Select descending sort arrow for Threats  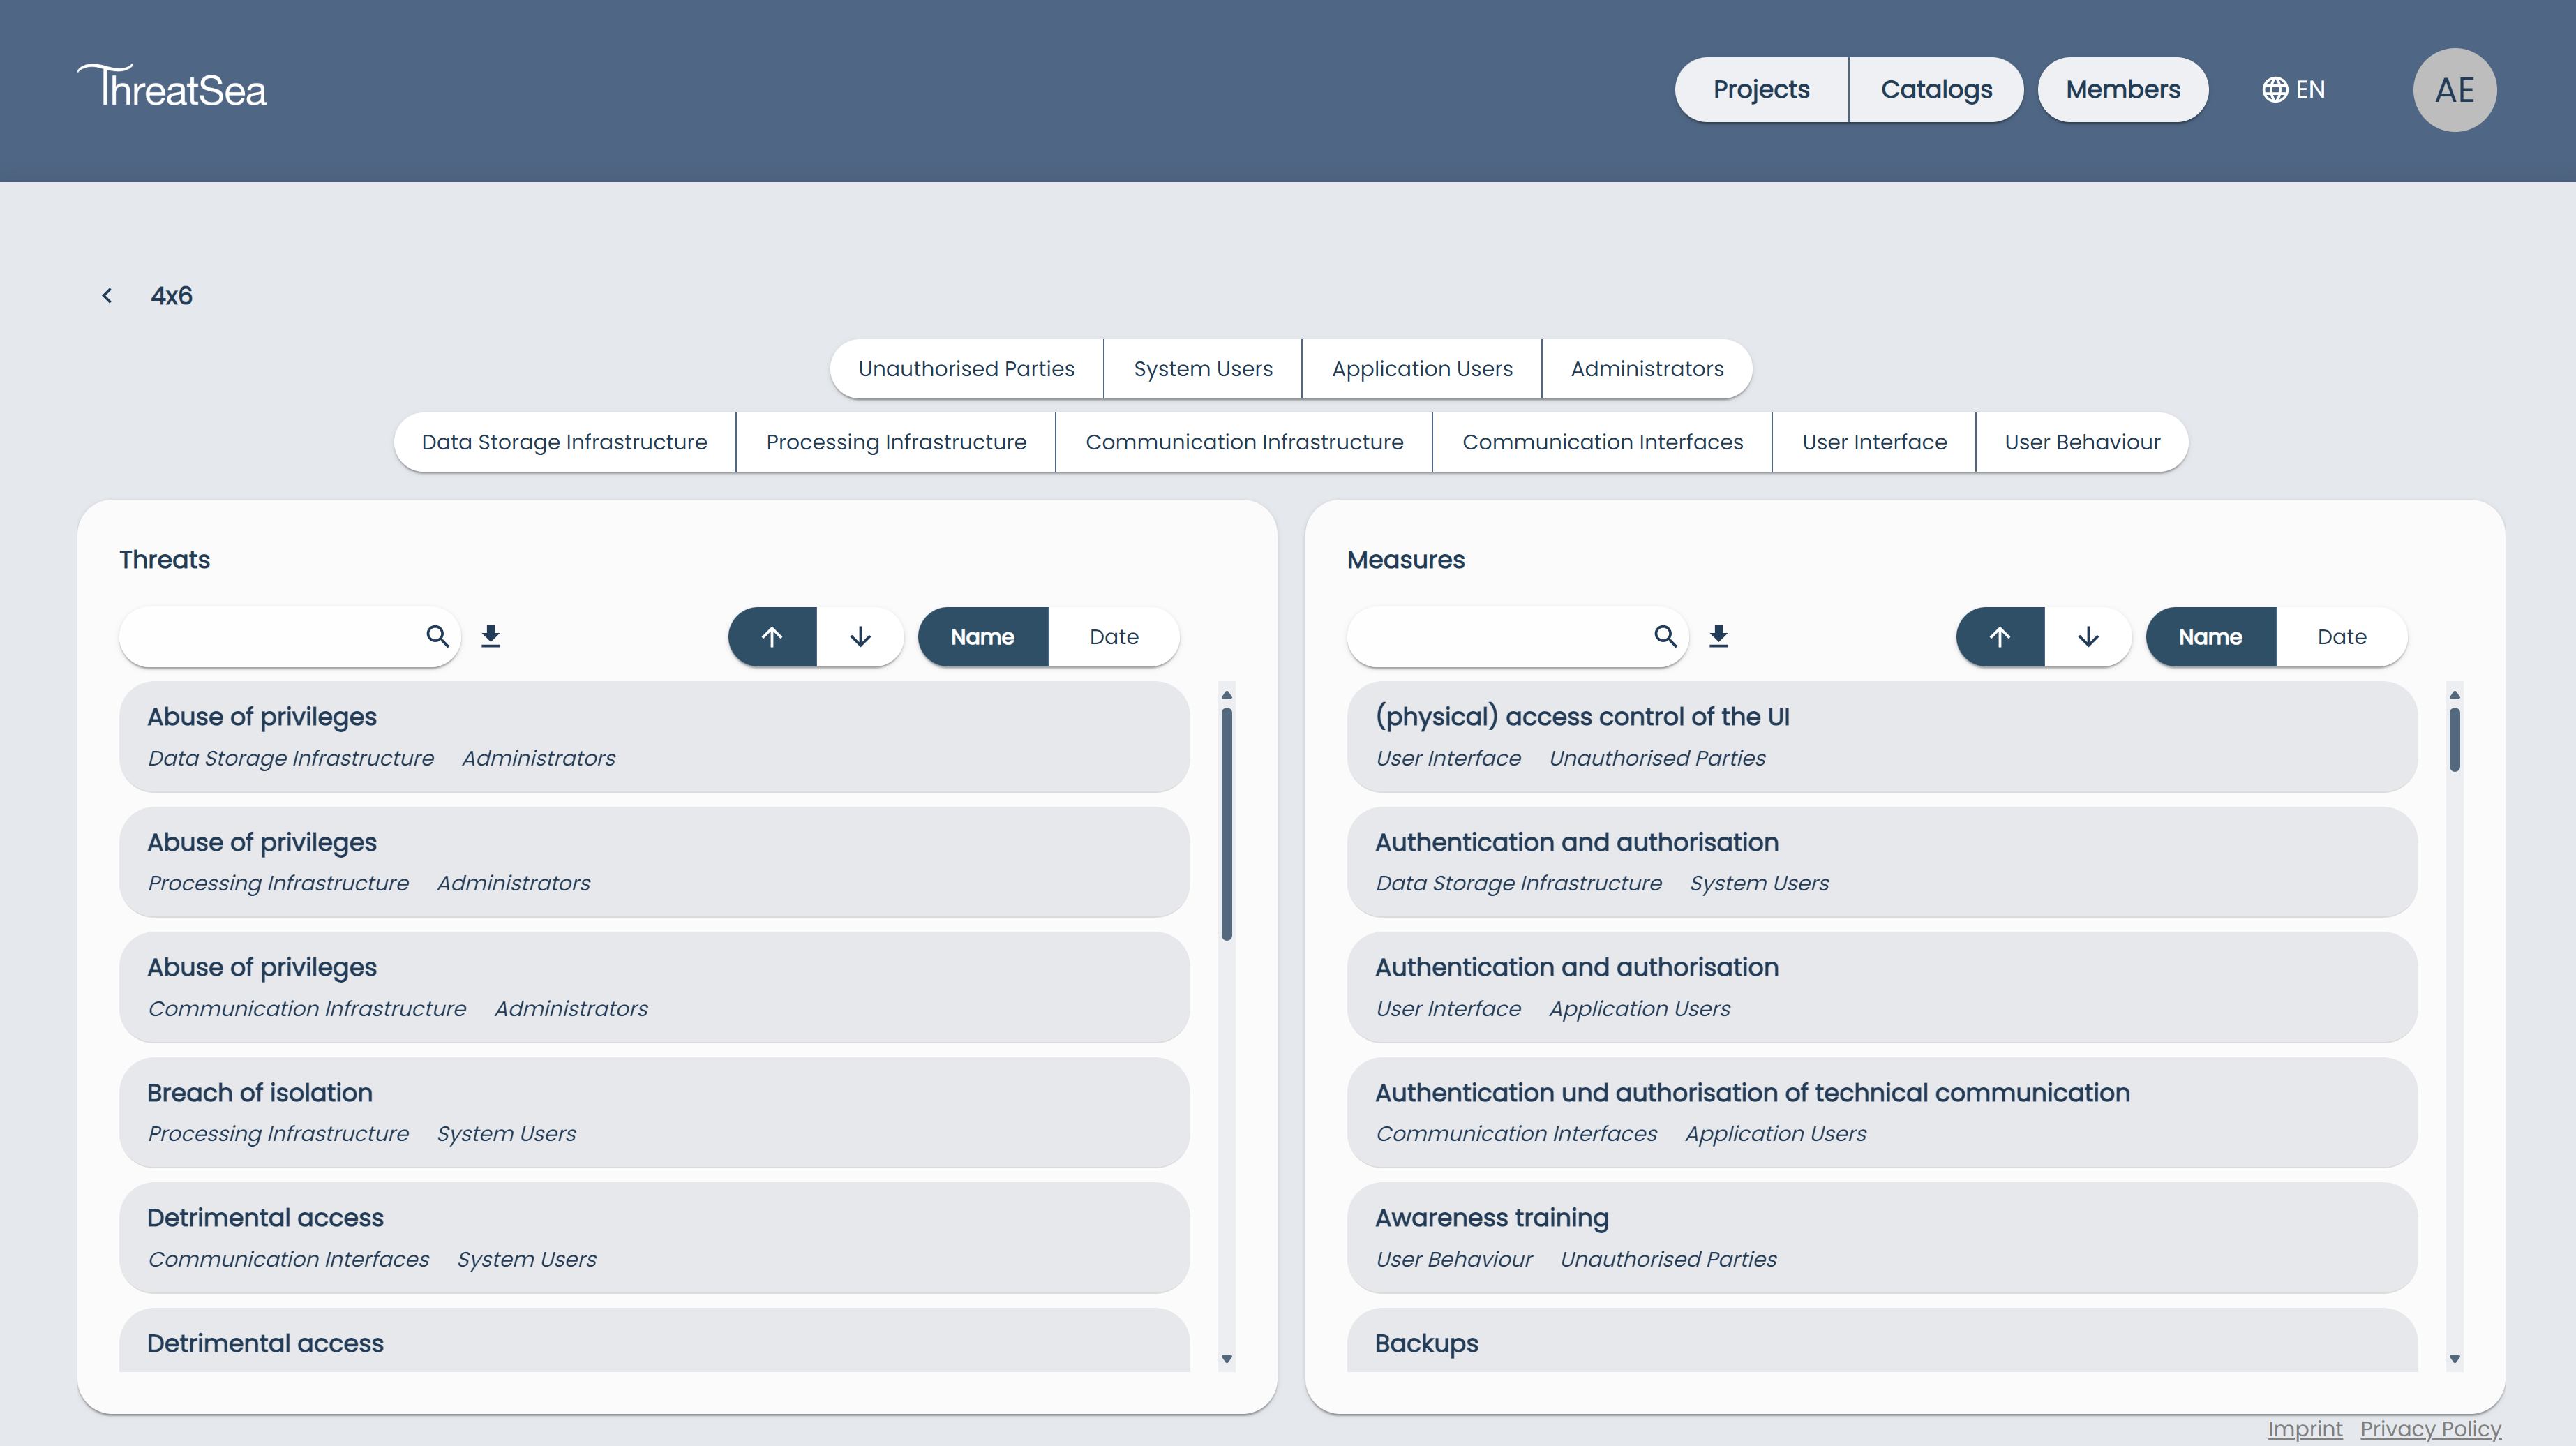coord(859,637)
